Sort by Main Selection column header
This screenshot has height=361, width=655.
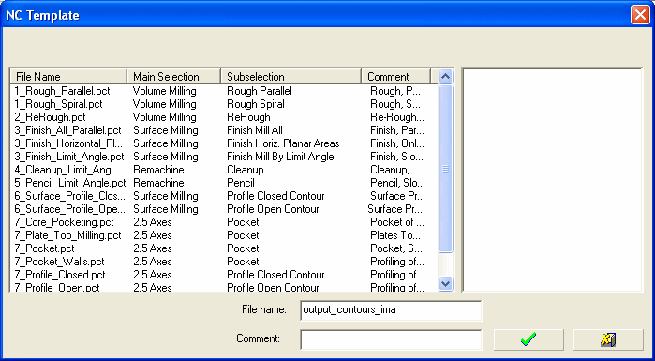pyautogui.click(x=173, y=77)
